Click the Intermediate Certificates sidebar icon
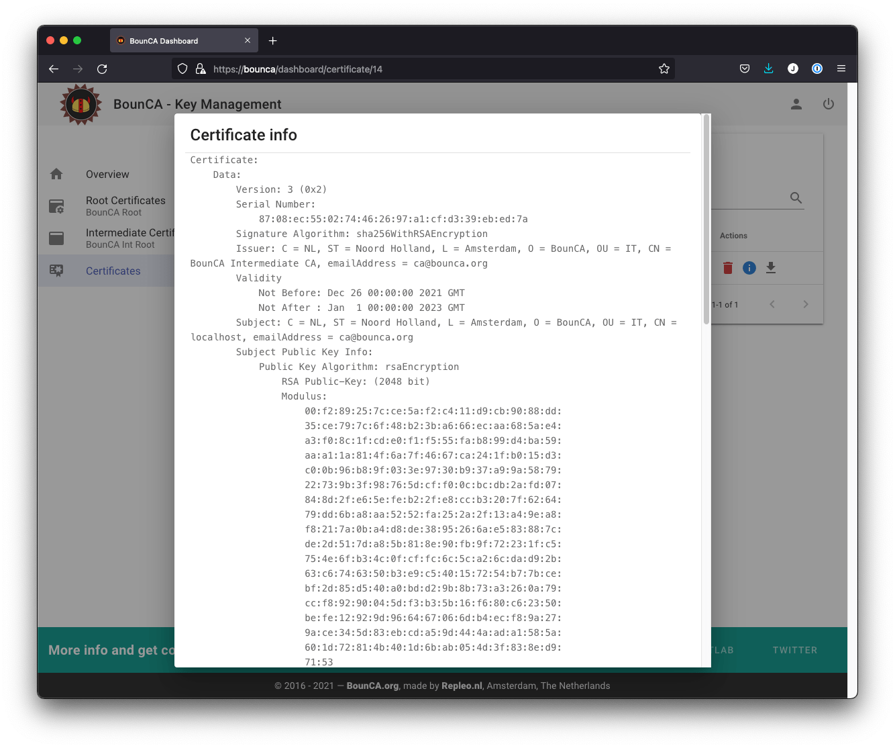 (x=56, y=238)
